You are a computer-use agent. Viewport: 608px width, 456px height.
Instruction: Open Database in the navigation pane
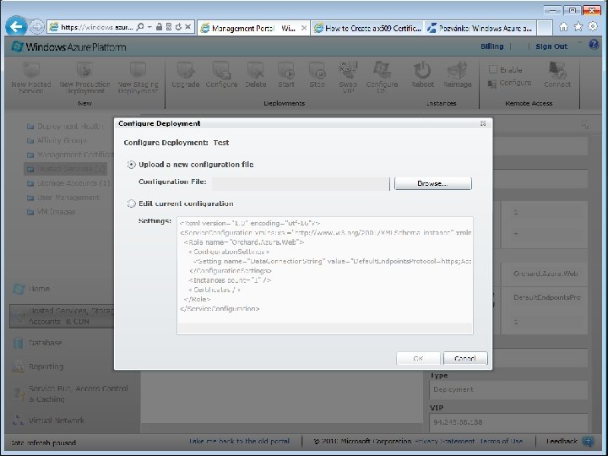(37, 343)
